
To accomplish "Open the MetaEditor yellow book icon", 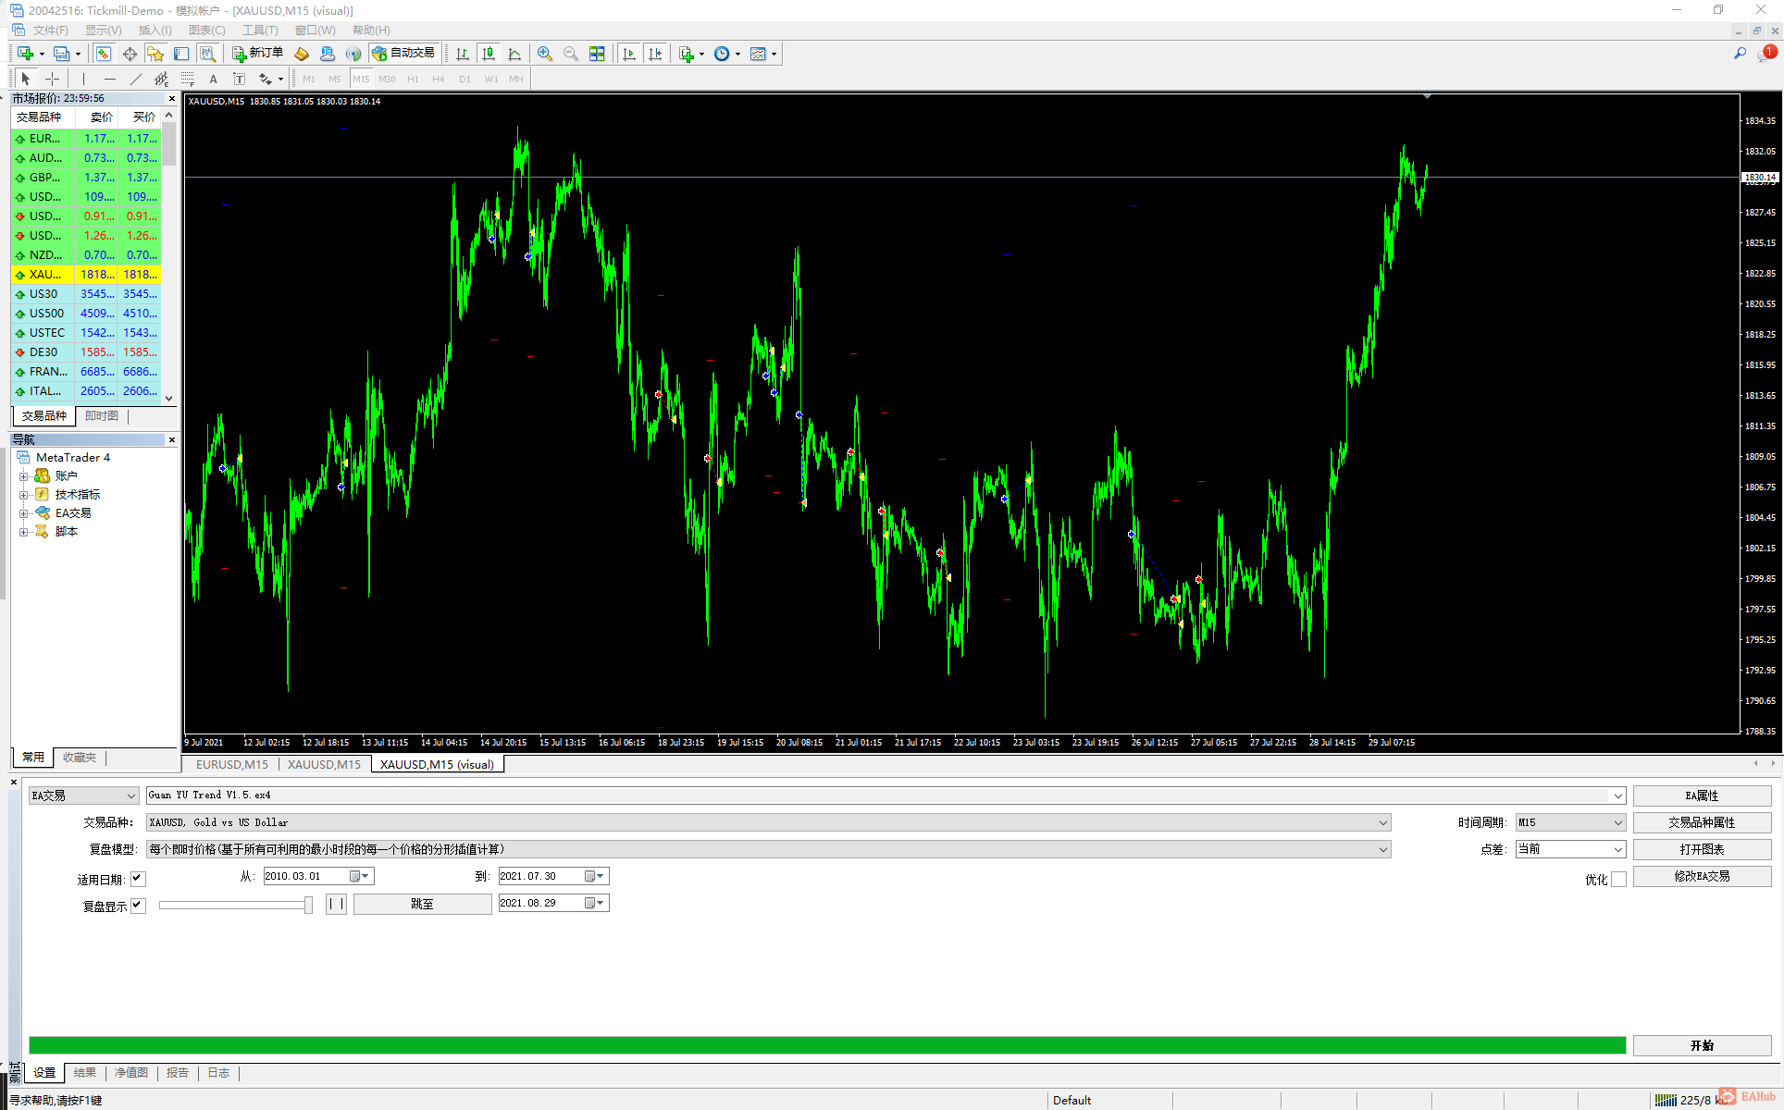I will click(x=302, y=54).
